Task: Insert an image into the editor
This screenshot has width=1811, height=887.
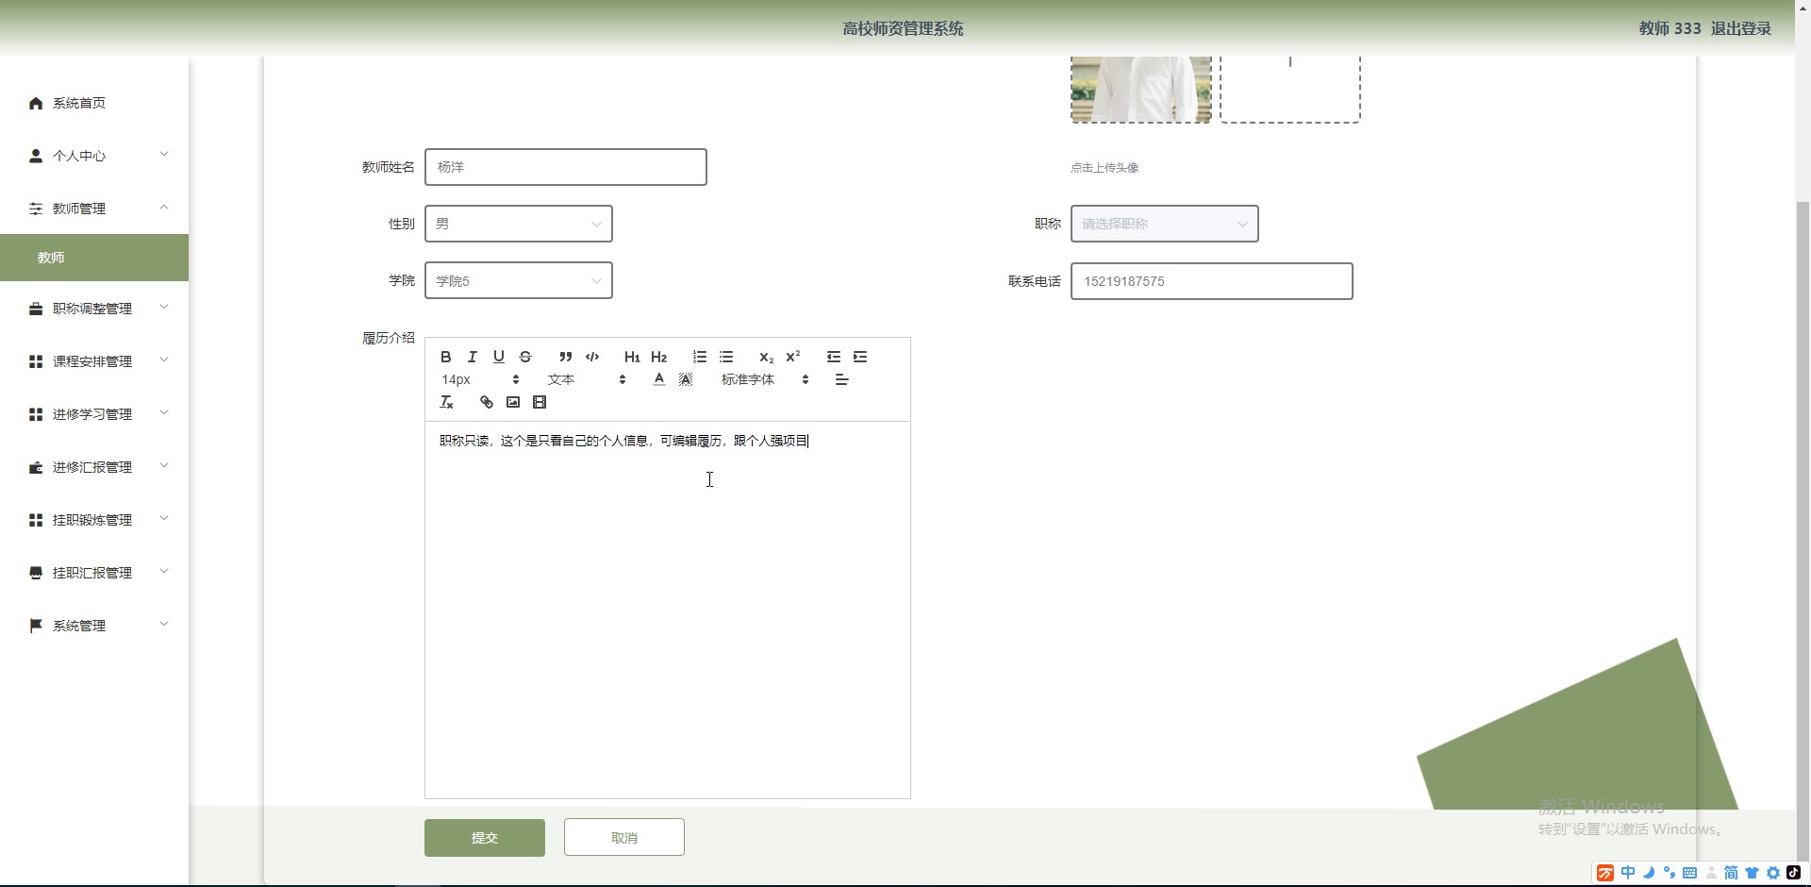Action: (512, 402)
